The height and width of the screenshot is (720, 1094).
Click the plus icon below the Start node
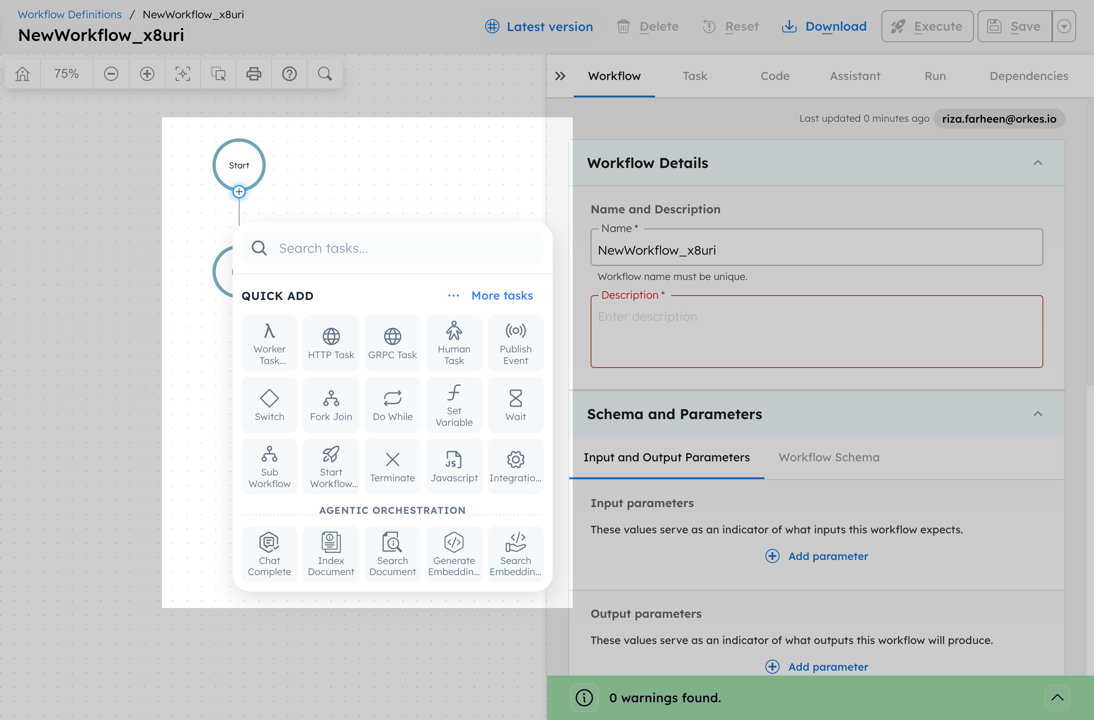(238, 192)
